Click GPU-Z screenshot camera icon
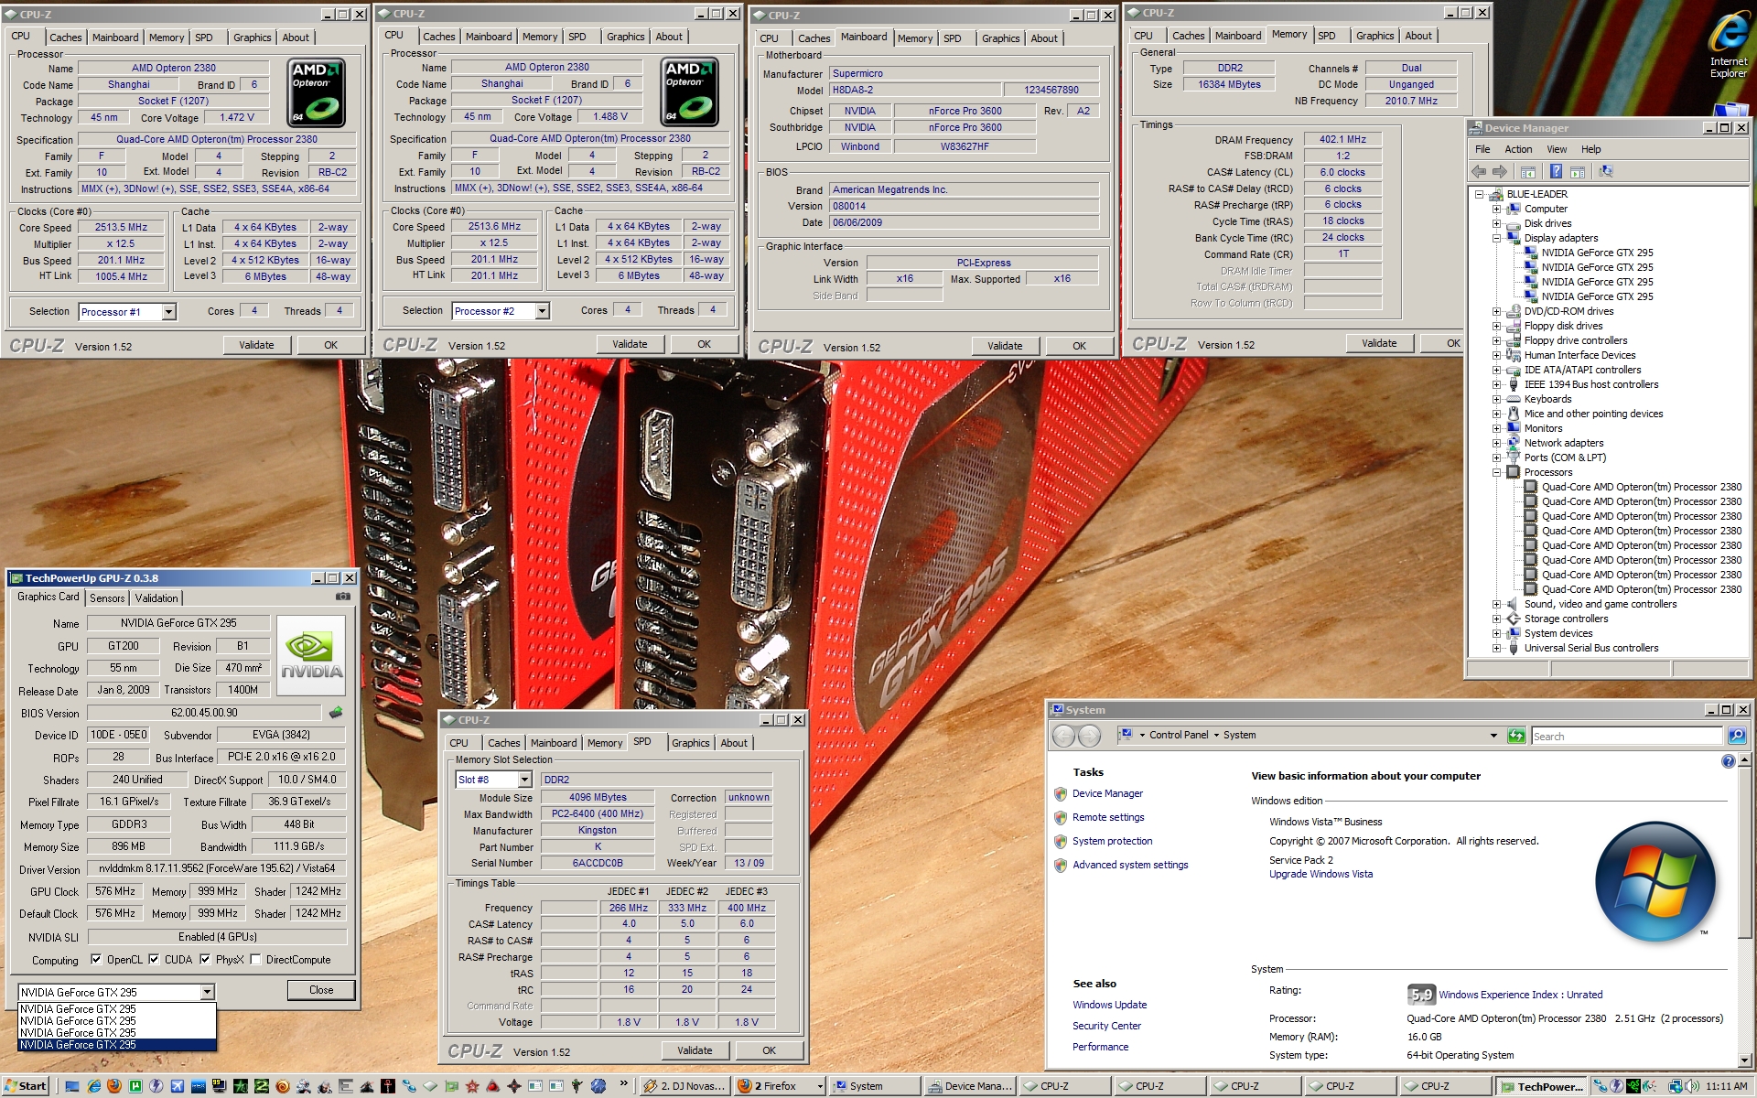Image resolution: width=1757 pixels, height=1098 pixels. (343, 597)
